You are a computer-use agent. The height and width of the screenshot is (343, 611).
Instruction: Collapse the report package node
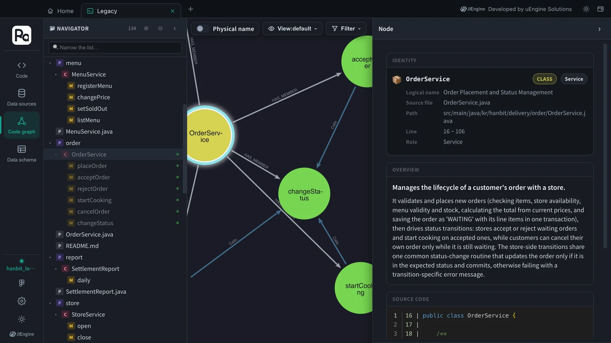click(50, 258)
